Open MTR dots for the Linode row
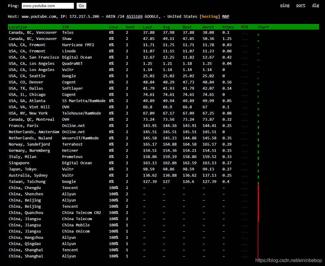The image size is (325, 266). (x=244, y=52)
